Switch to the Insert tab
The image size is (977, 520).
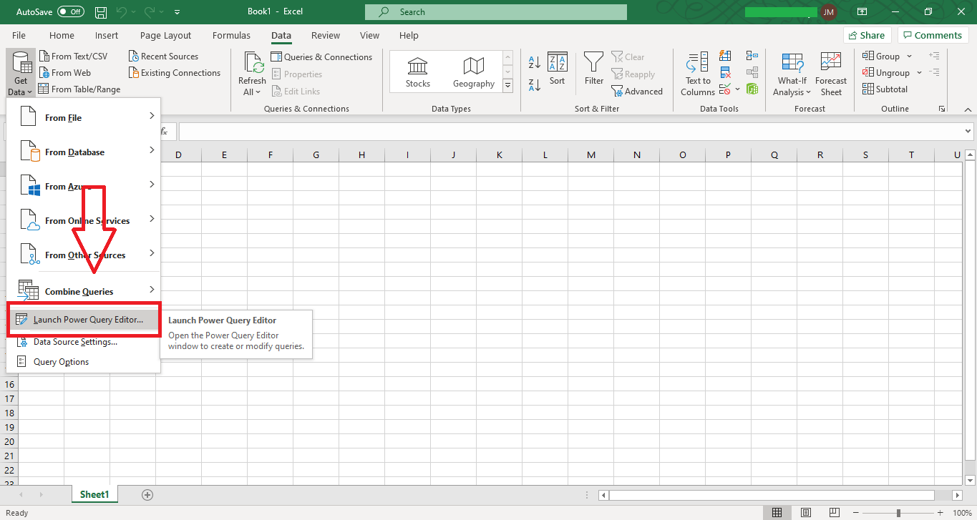(107, 35)
